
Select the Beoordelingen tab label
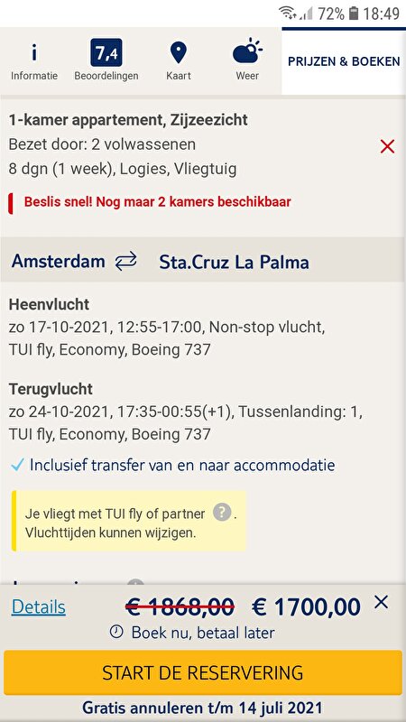(x=106, y=76)
